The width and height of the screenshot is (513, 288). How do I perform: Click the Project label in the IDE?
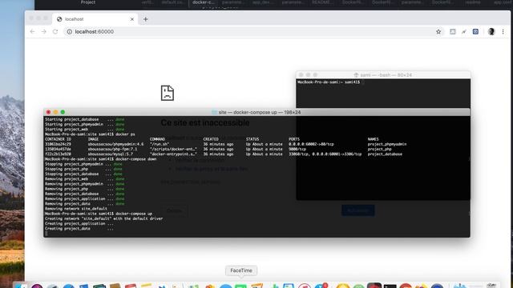tap(88, 2)
